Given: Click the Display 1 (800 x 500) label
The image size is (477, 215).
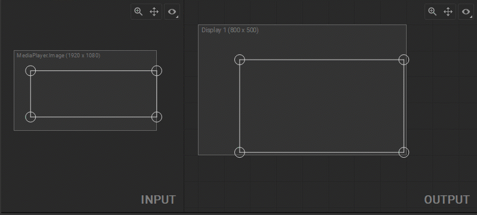Looking at the screenshot, I should tap(230, 30).
